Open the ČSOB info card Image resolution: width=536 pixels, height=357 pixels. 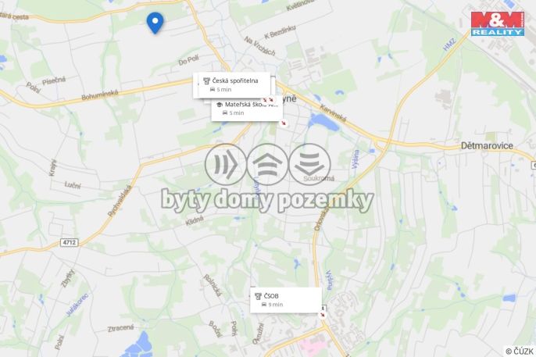pyautogui.click(x=286, y=300)
